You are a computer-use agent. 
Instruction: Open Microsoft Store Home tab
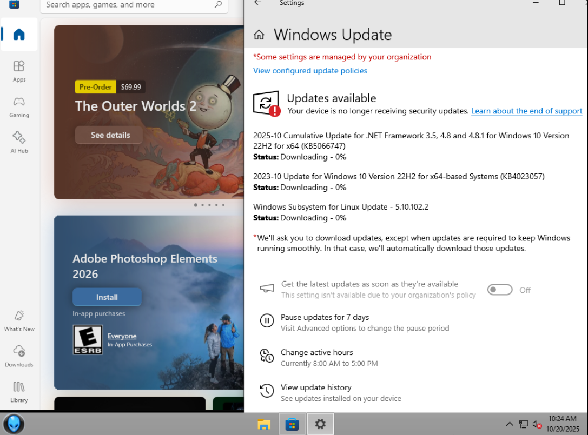(x=19, y=35)
